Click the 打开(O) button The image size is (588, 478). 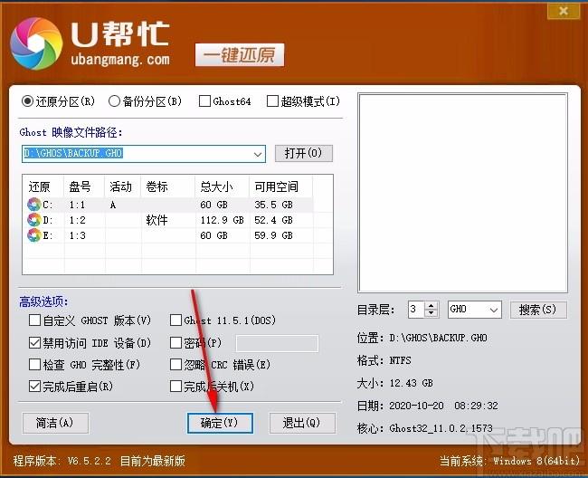coord(303,153)
